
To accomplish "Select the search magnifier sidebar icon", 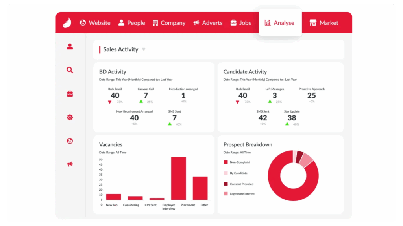I will pyautogui.click(x=70, y=70).
